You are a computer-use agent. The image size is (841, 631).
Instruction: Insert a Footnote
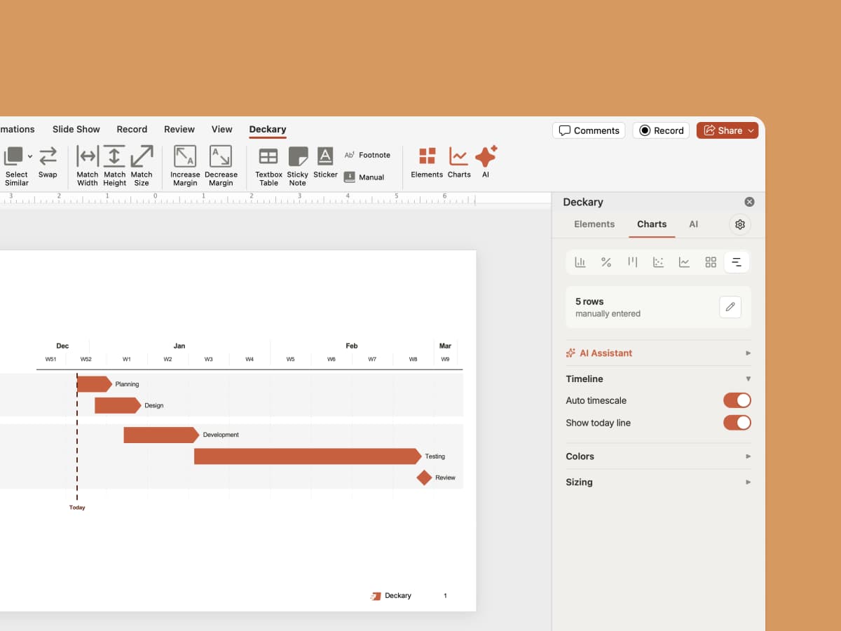pos(367,155)
